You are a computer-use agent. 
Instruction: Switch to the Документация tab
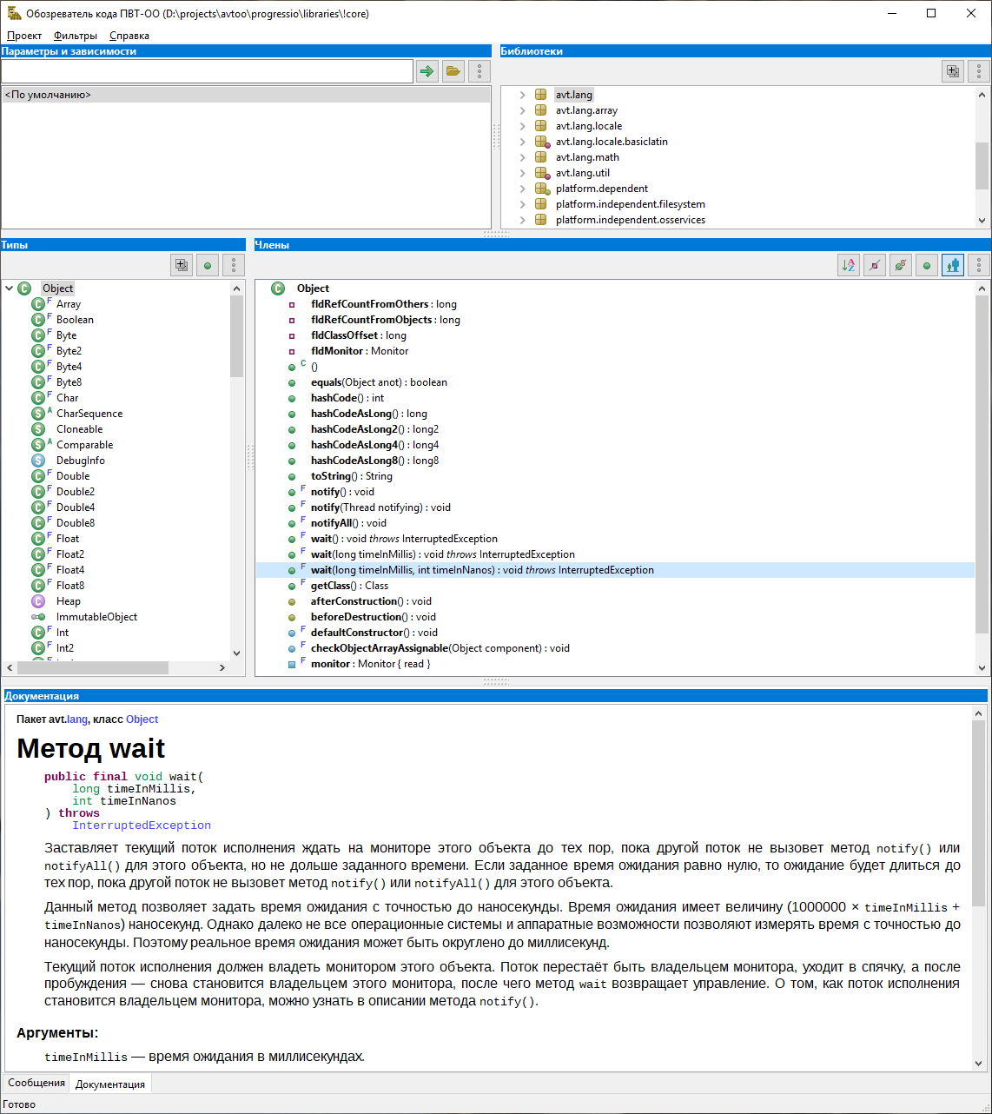(110, 1084)
